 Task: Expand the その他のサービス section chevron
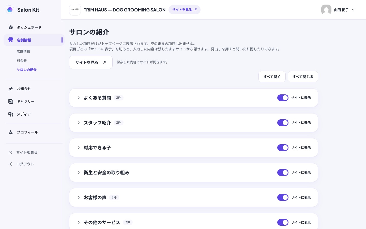click(79, 222)
